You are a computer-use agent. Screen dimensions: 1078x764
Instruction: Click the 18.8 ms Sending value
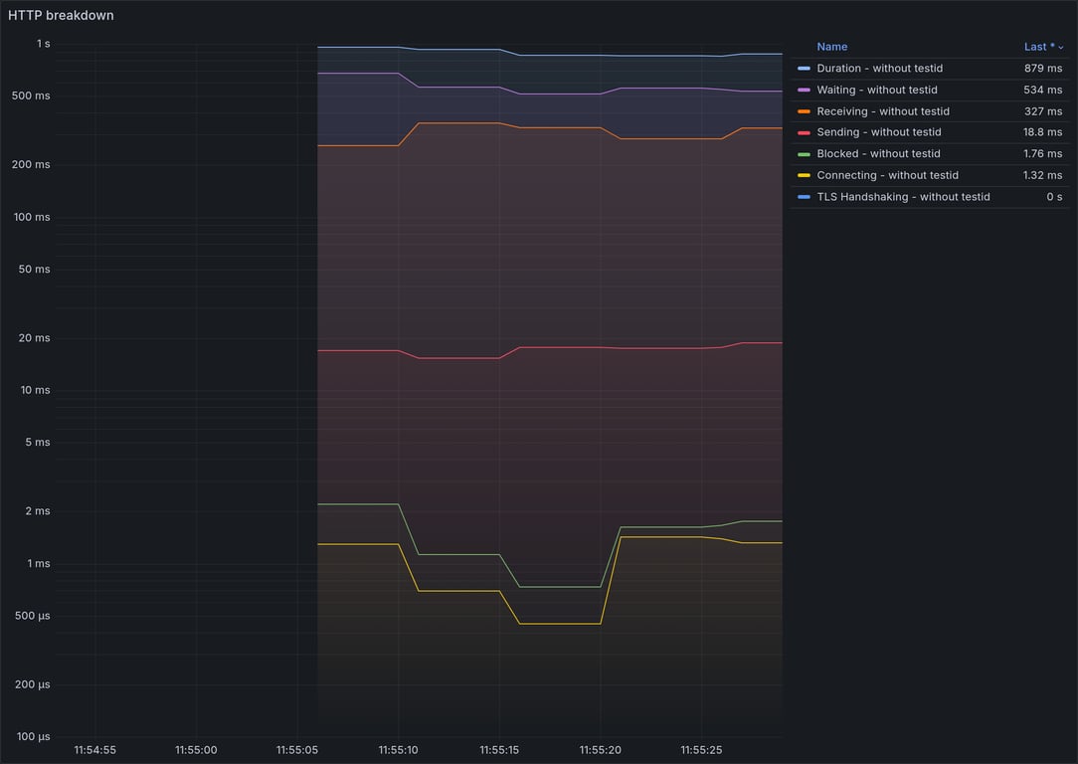click(1042, 132)
